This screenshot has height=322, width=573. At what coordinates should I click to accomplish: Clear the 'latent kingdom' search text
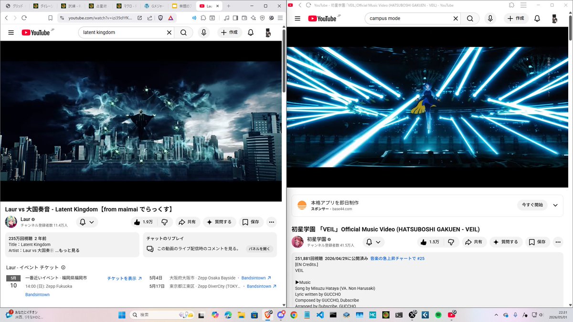[169, 32]
